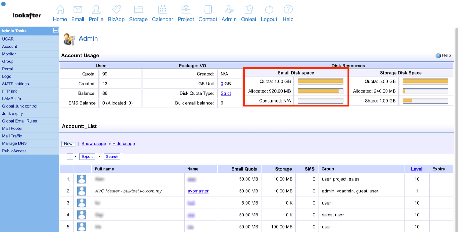Select SMTP settings in the sidebar
The height and width of the screenshot is (232, 459).
pos(15,84)
